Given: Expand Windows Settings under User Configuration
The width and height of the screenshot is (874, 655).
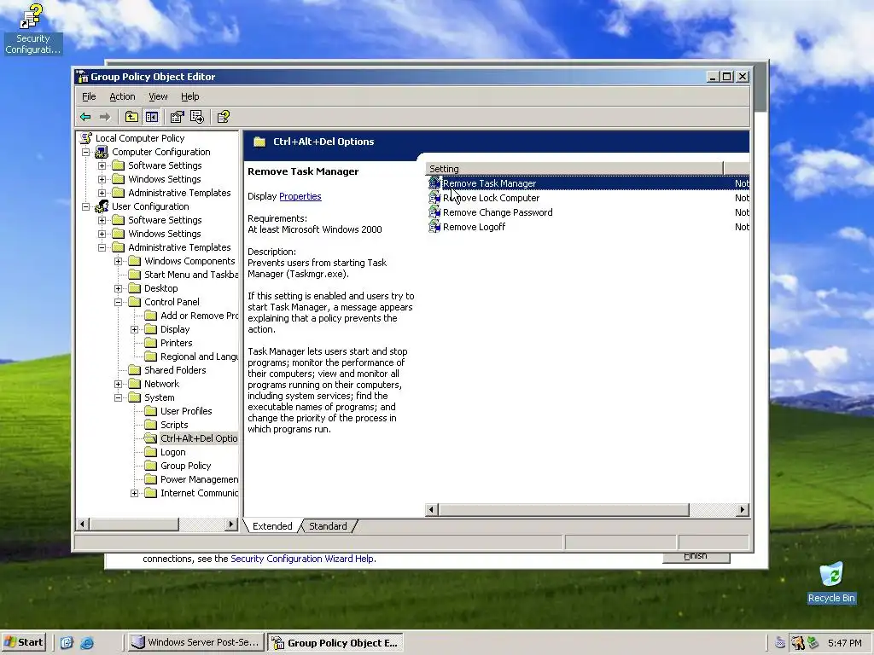Looking at the screenshot, I should (102, 234).
